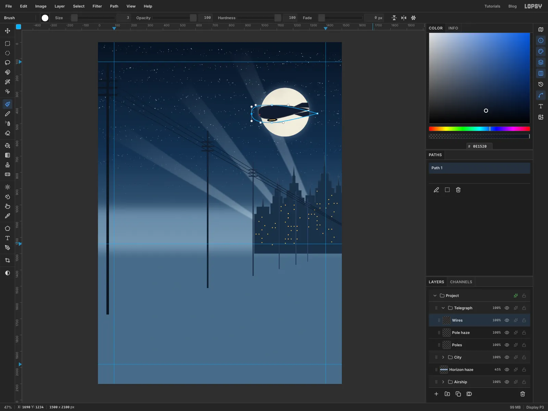Open the brush preset picker
Image resolution: width=548 pixels, height=411 pixels.
click(x=45, y=18)
